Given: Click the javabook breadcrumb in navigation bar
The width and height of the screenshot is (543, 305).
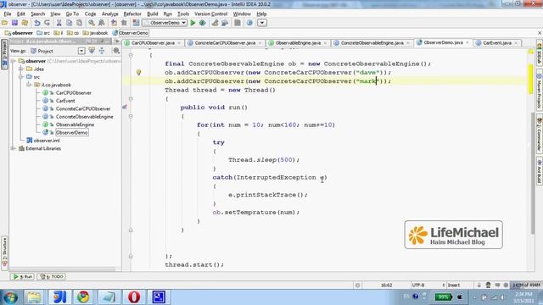Looking at the screenshot, I should pos(95,33).
